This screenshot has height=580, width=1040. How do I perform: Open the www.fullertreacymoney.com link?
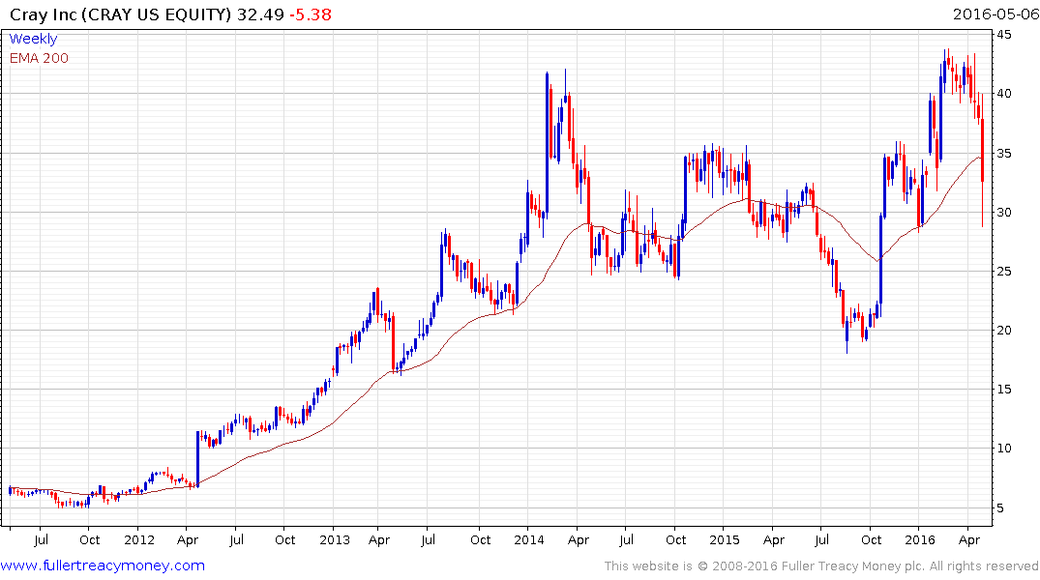pyautogui.click(x=103, y=565)
